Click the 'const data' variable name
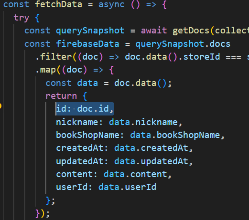Viewport: 249px width, 220px height. [87, 83]
